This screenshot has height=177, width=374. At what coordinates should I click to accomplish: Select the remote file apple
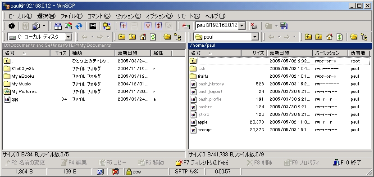[199, 122]
